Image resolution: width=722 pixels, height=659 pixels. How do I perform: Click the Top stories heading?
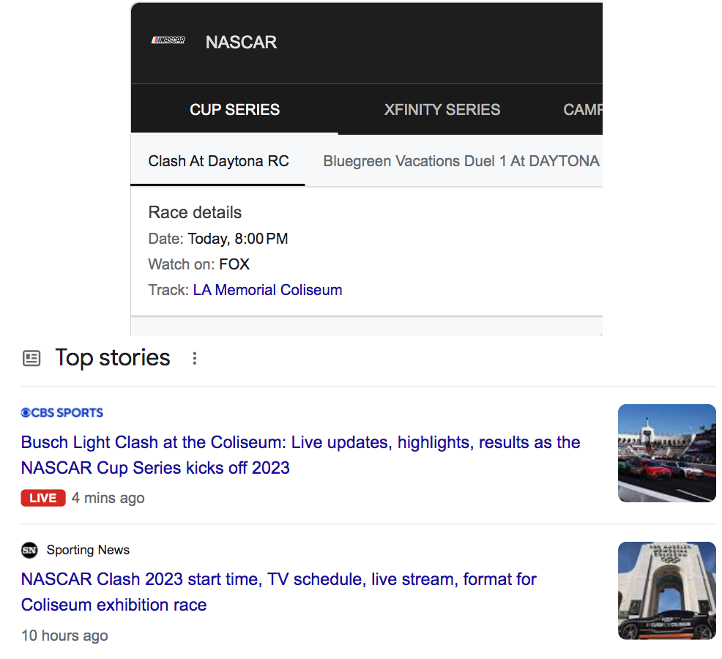113,357
